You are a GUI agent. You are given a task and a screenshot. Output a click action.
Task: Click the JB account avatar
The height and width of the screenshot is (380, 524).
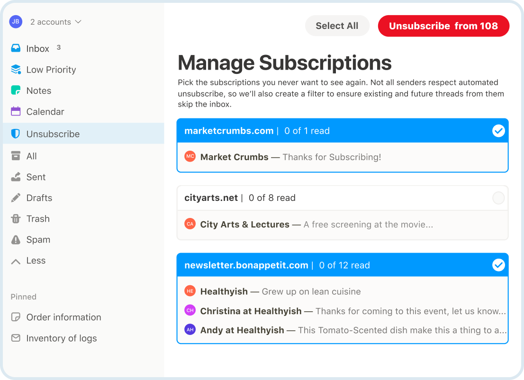coord(16,22)
